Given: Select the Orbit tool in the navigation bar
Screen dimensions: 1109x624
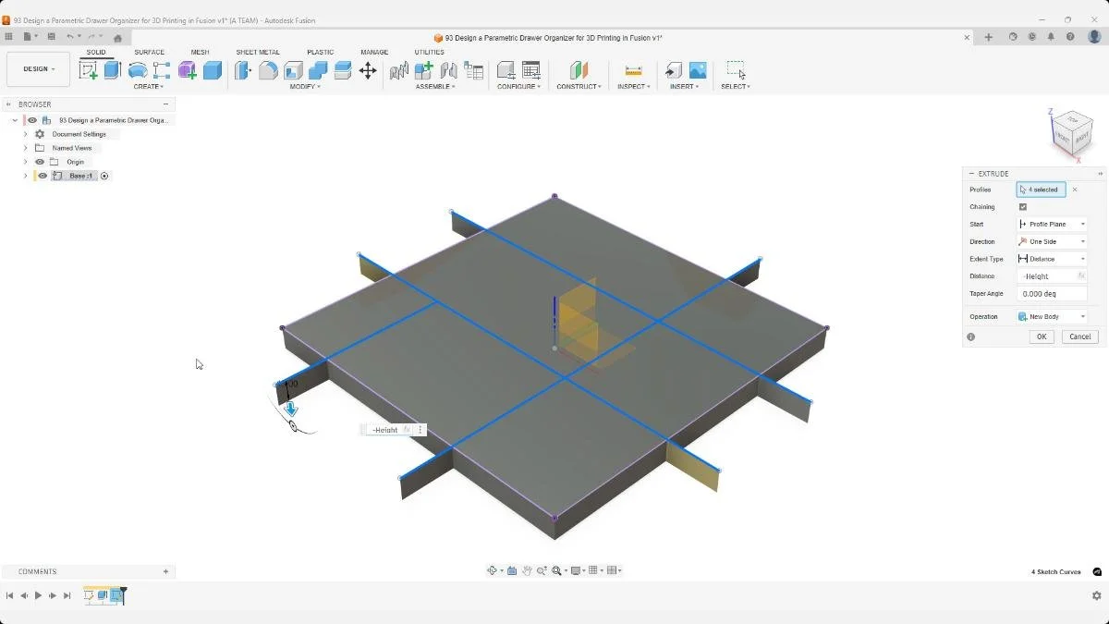Looking at the screenshot, I should click(x=493, y=570).
